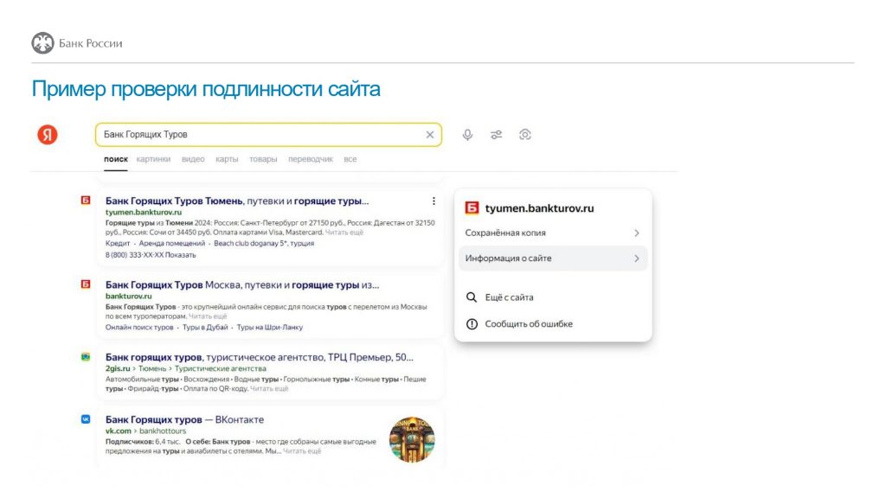Viewport: 886px width, 498px height.
Task: Select the поиск tab
Action: coord(116,159)
